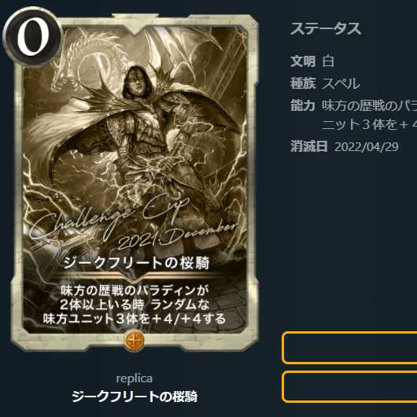Image resolution: width=417 pixels, height=417 pixels.
Task: Click the civilization value 白
Action: [x=328, y=61]
